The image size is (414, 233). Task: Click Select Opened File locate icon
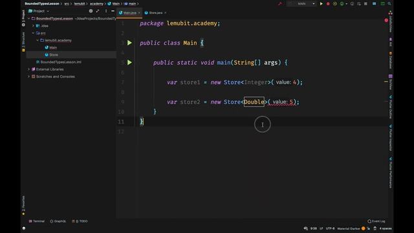[x=91, y=11]
